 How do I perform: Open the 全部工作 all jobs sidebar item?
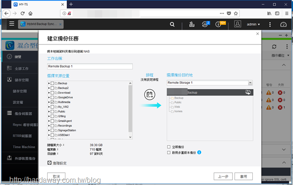(20, 68)
